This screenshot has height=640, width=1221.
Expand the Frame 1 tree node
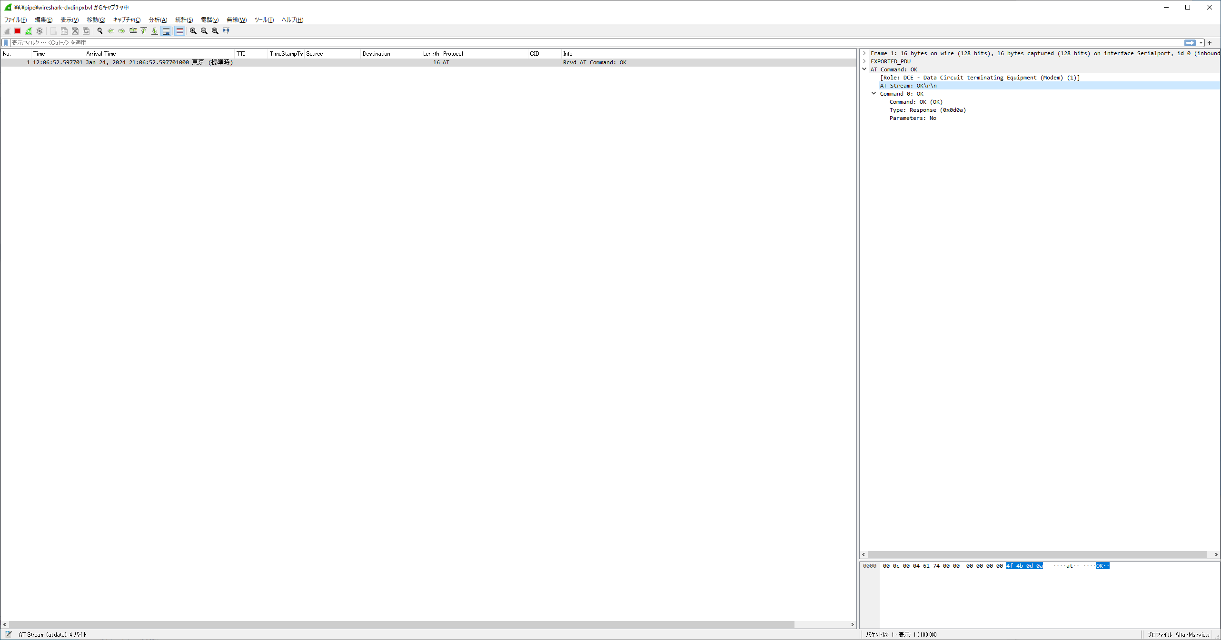[x=864, y=53]
